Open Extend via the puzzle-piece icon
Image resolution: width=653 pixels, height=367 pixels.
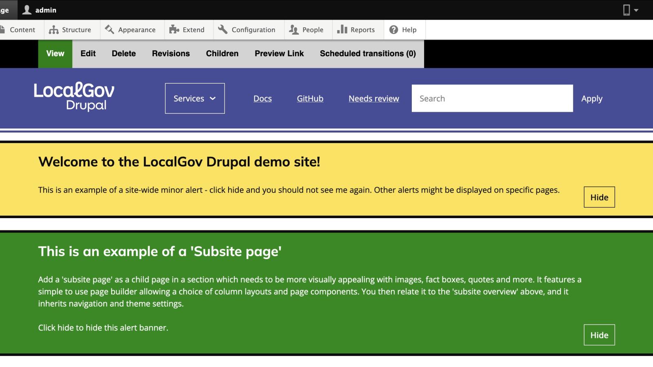(x=175, y=29)
